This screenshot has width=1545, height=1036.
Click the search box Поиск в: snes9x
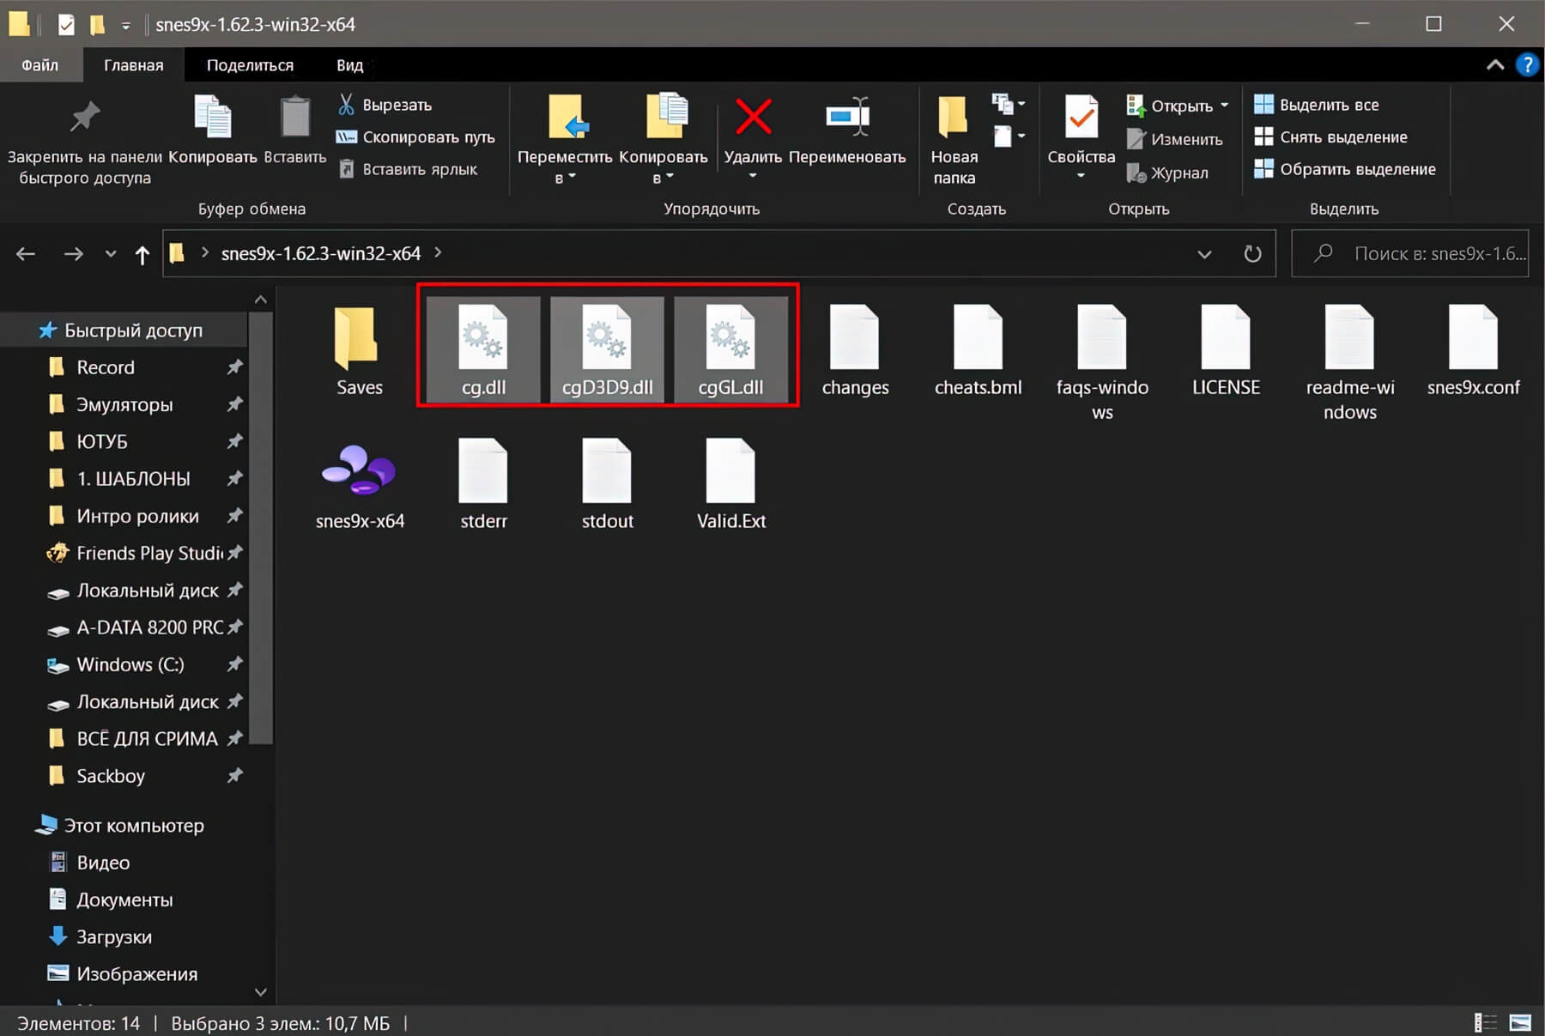(x=1410, y=253)
